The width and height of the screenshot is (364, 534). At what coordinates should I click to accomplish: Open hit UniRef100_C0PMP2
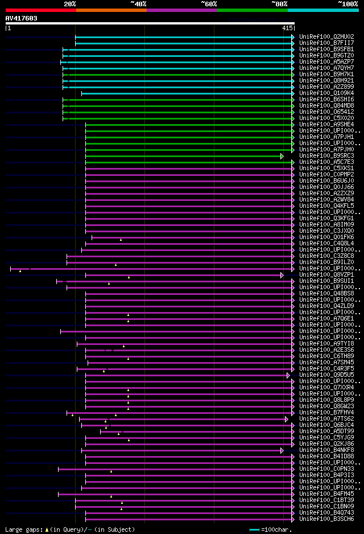click(x=326, y=174)
